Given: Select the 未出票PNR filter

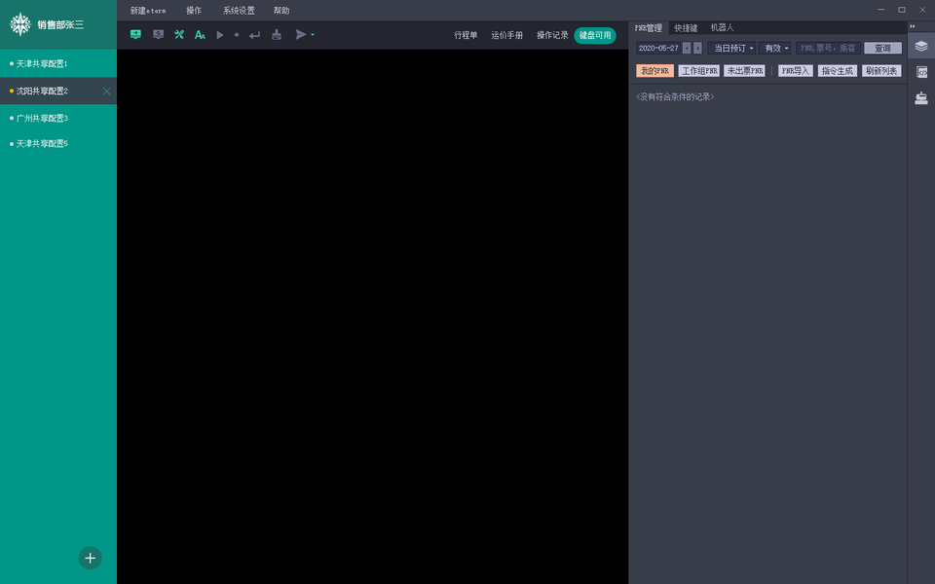Looking at the screenshot, I should coord(744,71).
